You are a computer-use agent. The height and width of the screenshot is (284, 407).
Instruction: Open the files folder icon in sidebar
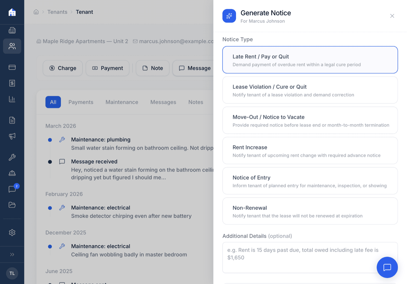click(12, 205)
